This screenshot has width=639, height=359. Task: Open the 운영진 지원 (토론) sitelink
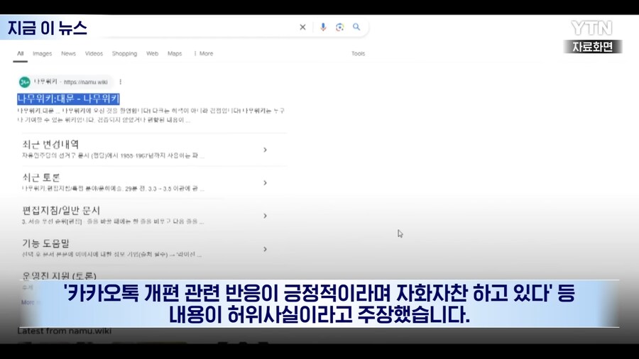(x=59, y=275)
